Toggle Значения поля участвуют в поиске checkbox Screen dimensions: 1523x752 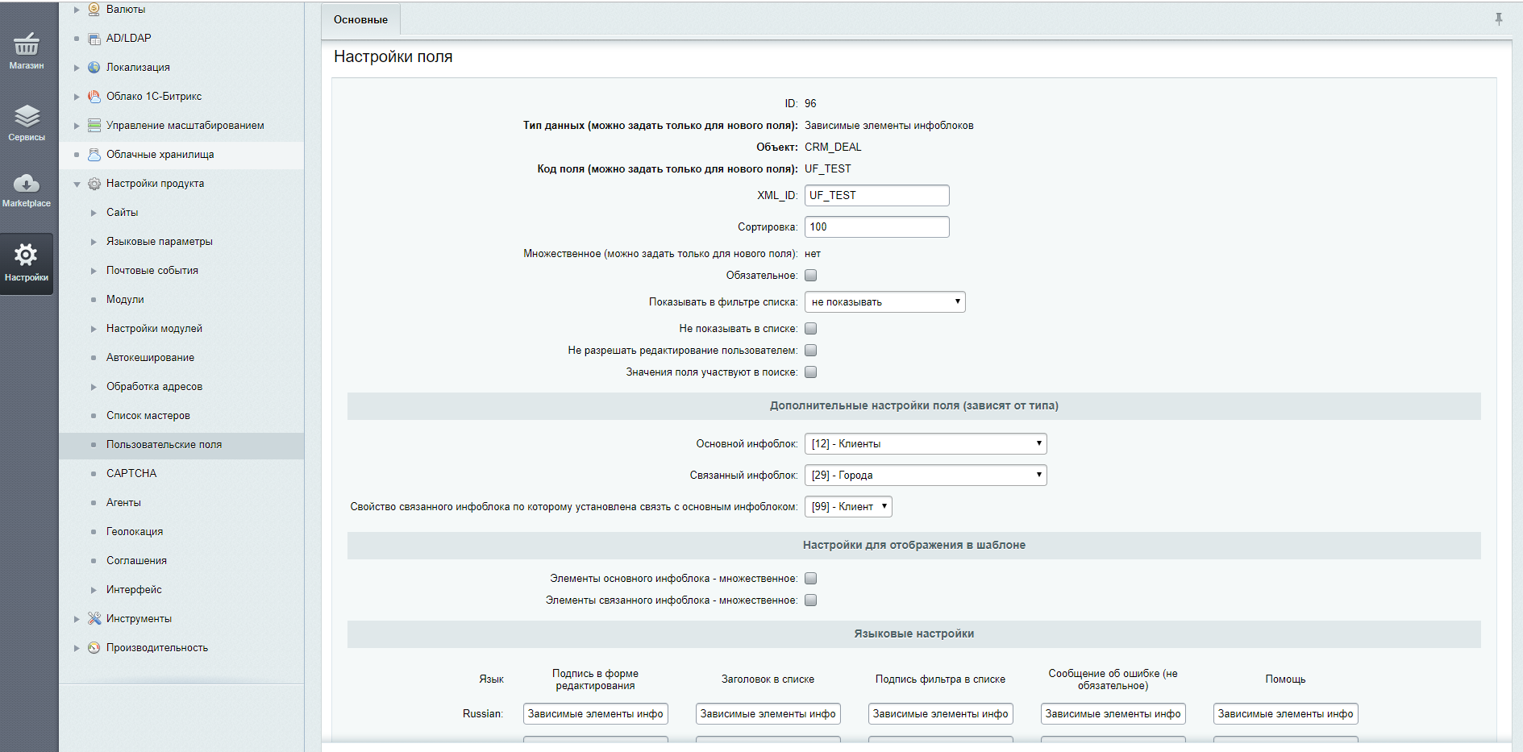click(811, 372)
